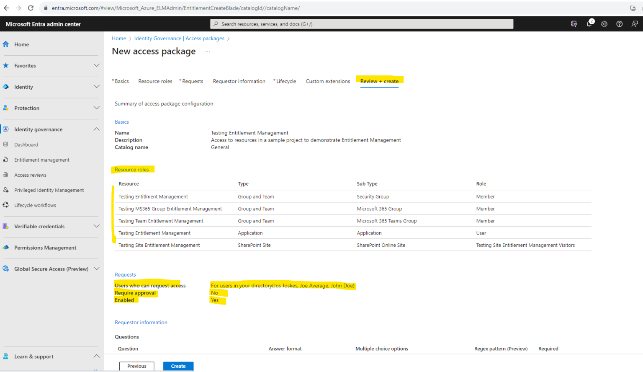Switch to the Resource roles tab
Screen dimensions: 643x372
tap(155, 81)
